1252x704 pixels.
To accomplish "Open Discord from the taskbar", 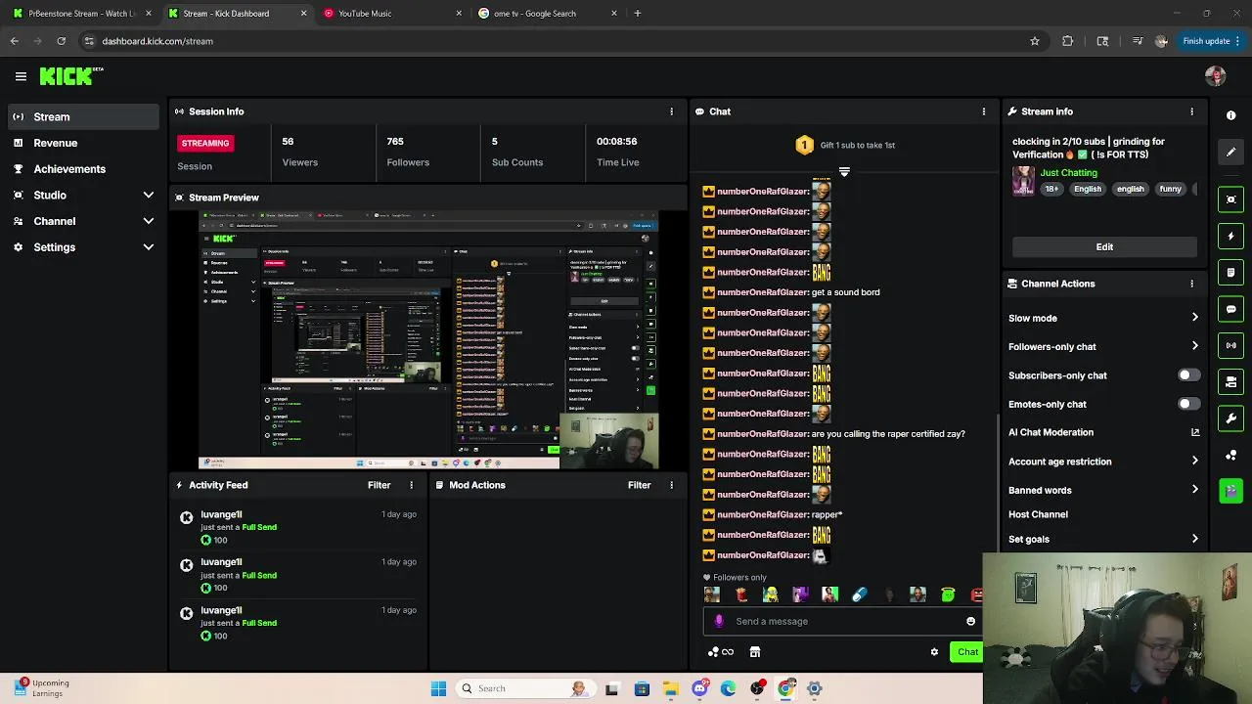I will coord(699,688).
